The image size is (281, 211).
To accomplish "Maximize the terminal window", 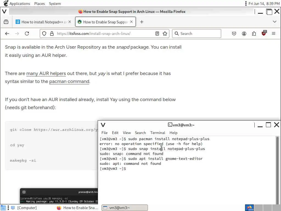I will [x=268, y=125].
